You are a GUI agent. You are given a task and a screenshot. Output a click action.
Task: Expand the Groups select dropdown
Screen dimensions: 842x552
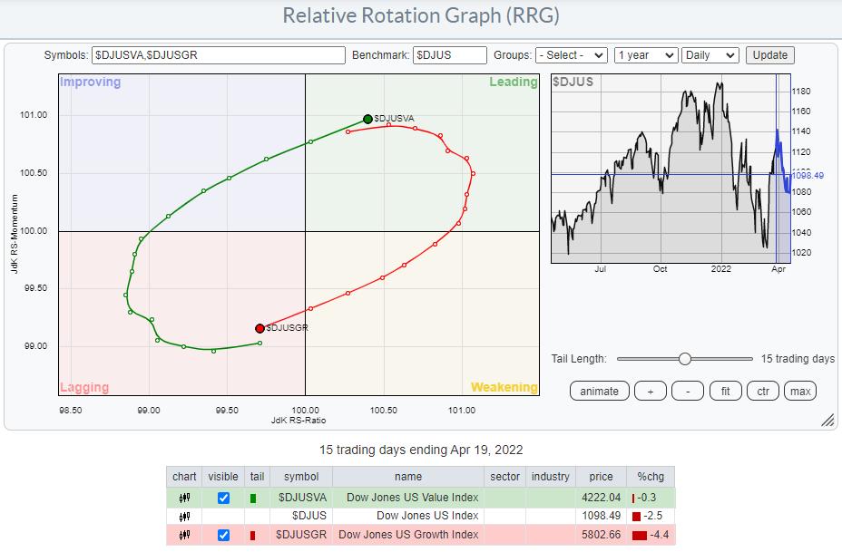[571, 55]
